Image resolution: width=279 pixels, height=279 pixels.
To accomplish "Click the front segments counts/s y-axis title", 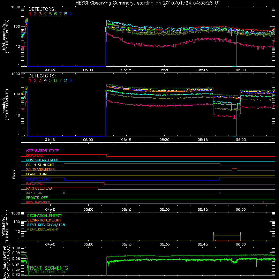I will click(x=6, y=37).
